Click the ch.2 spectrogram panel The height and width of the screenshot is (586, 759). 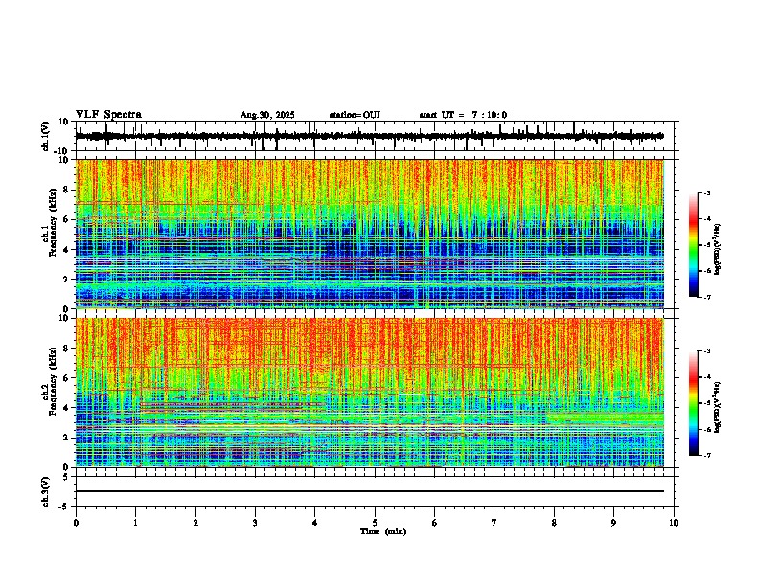click(370, 393)
